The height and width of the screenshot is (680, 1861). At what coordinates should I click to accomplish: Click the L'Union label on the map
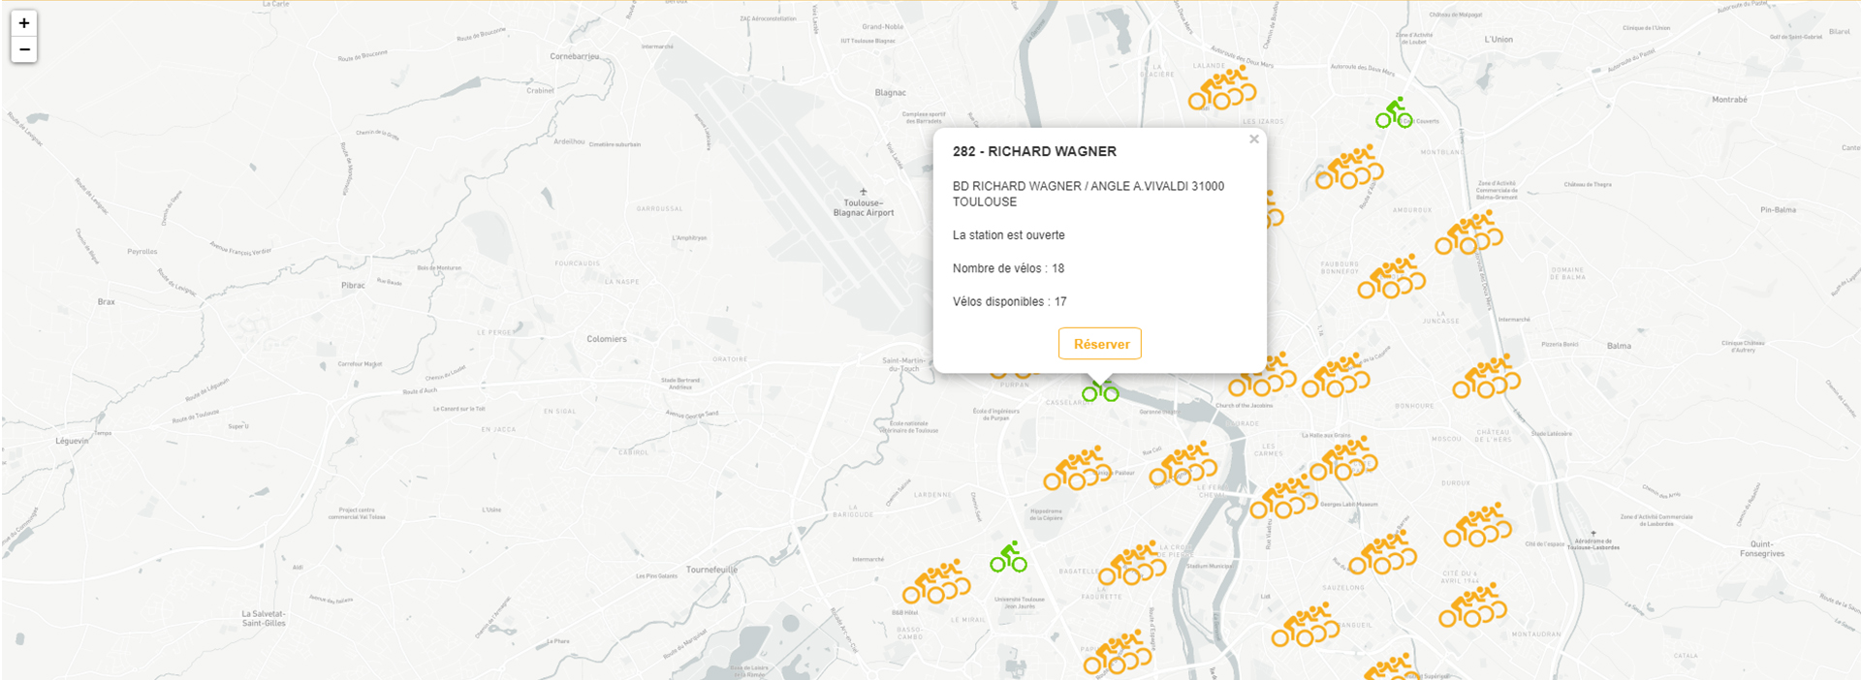pos(1498,40)
